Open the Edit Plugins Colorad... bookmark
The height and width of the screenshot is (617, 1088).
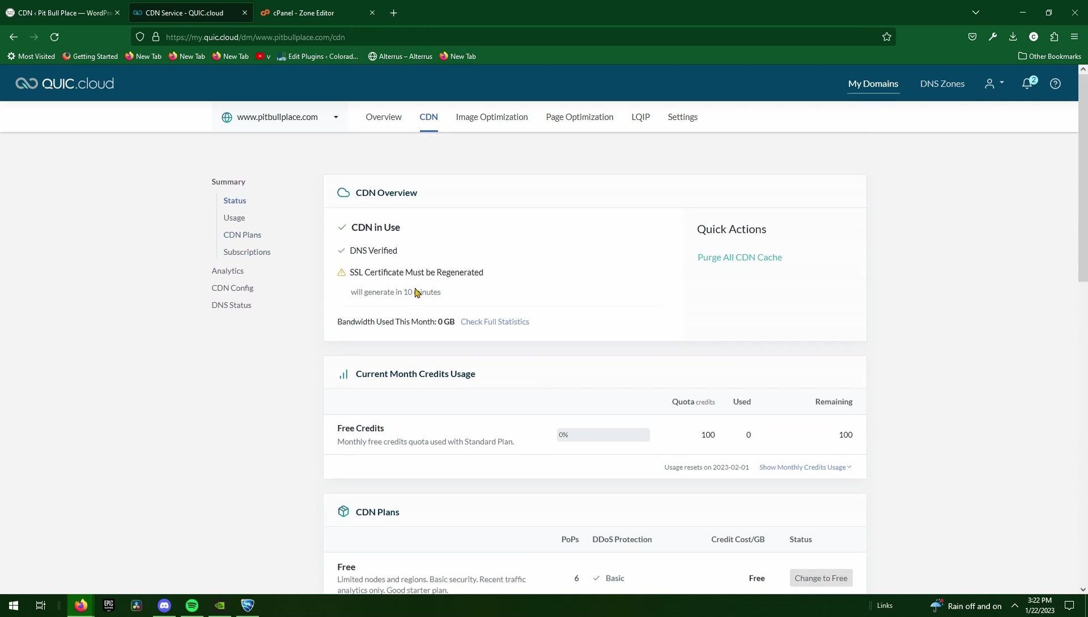(317, 56)
